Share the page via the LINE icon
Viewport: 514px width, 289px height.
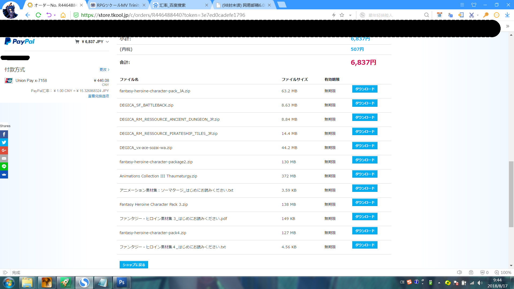4,166
